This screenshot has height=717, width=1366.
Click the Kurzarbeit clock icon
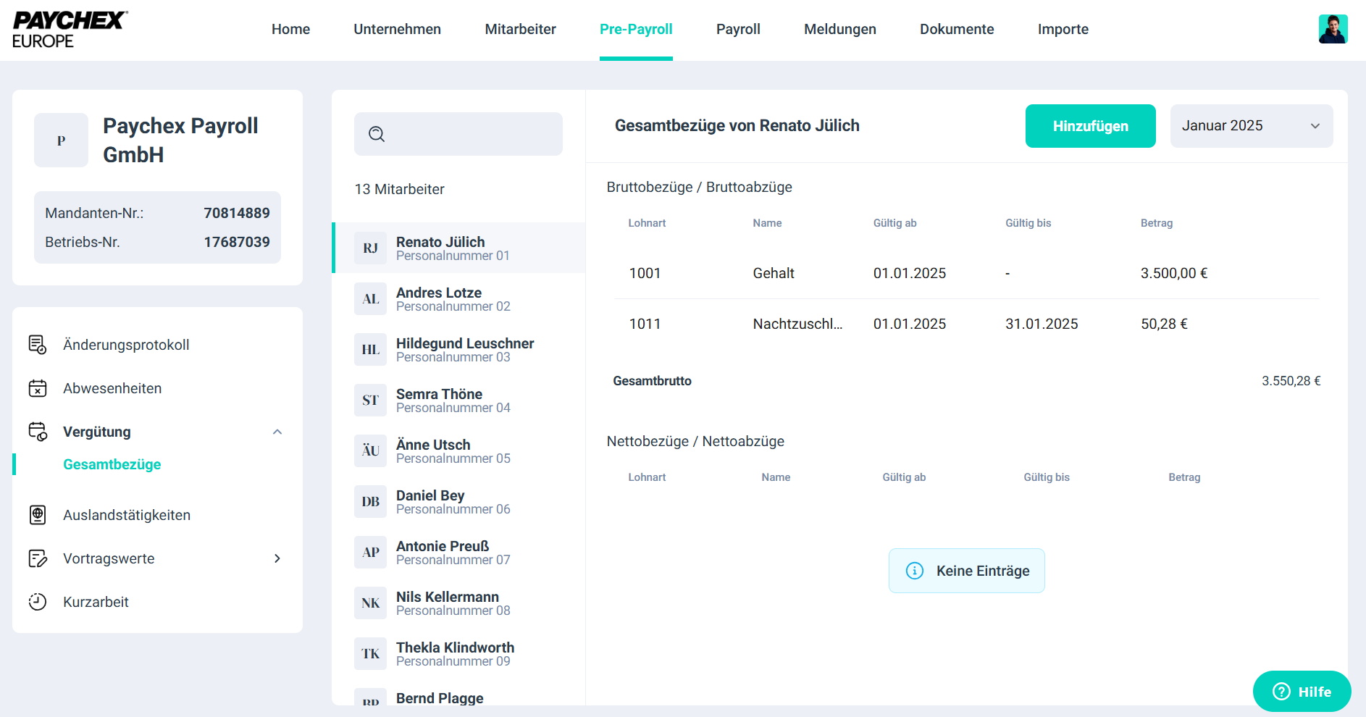(x=38, y=602)
